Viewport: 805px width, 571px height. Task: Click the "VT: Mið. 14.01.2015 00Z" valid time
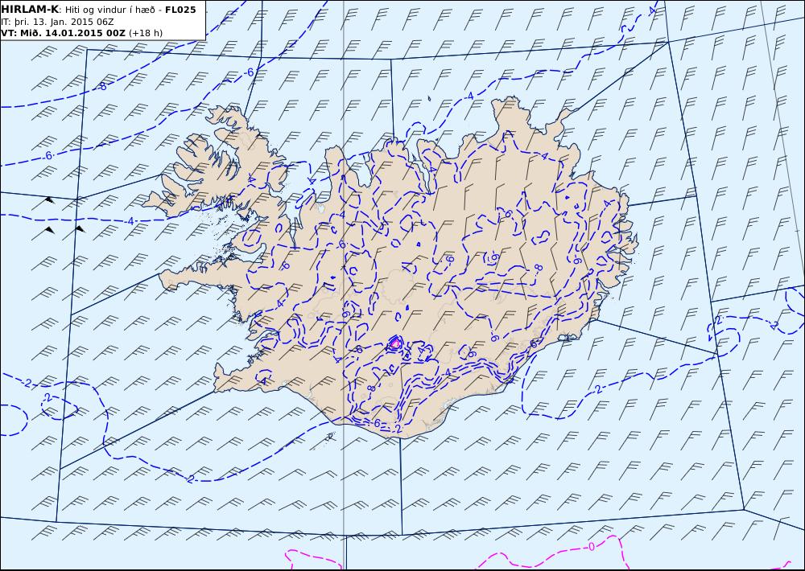point(63,33)
